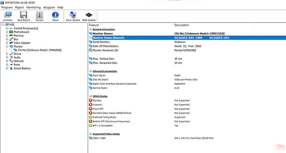Select Network tree item
Image resolution: width=286 pixels, height=153 pixels.
click(19, 61)
